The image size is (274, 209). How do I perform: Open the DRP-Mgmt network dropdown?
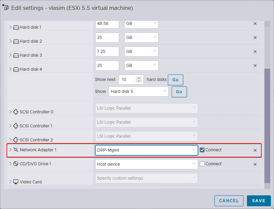coord(147,150)
